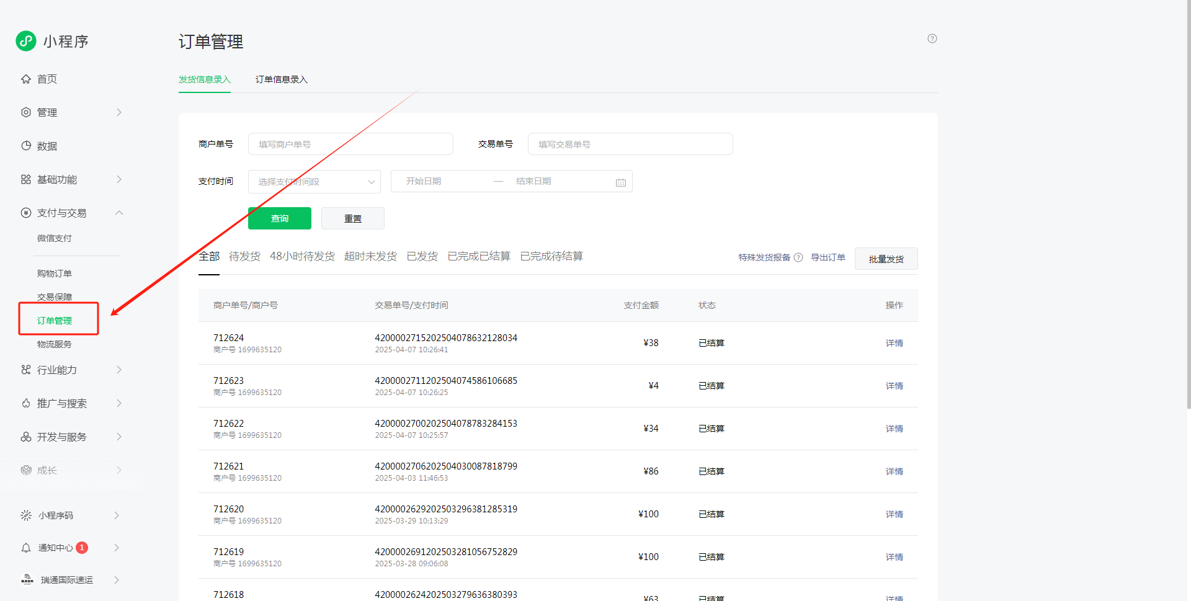Image resolution: width=1191 pixels, height=601 pixels.
Task: Click the calendar icon in date range
Action: [x=621, y=182]
